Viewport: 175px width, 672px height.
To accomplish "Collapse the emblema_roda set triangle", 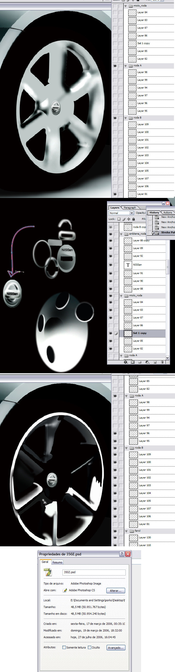I will pos(121,234).
